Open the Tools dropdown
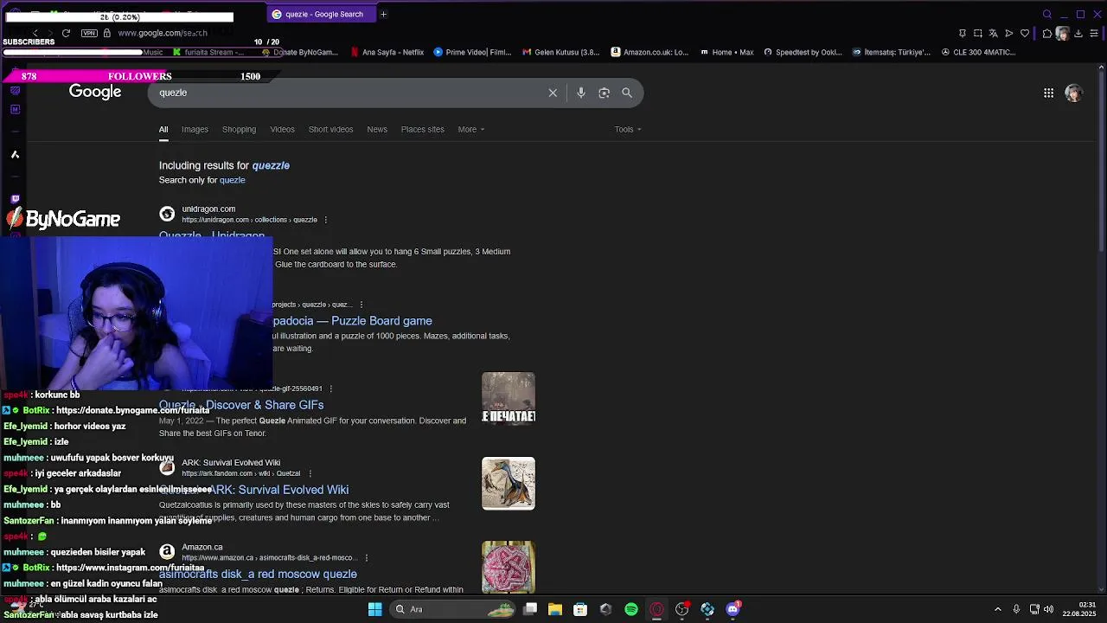The width and height of the screenshot is (1107, 623). [x=628, y=129]
